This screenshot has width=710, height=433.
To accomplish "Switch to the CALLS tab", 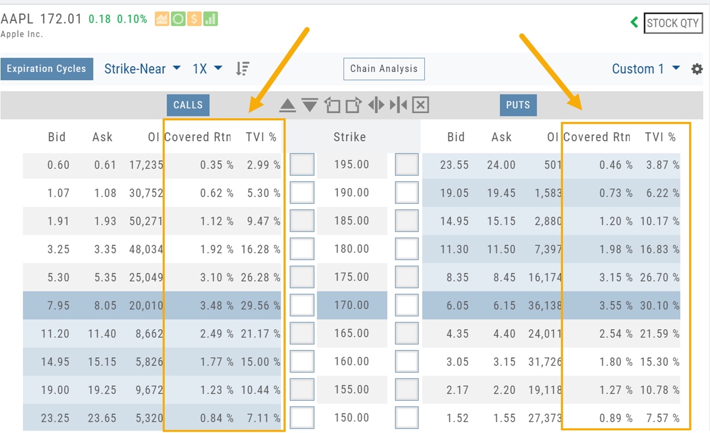I will pyautogui.click(x=188, y=105).
